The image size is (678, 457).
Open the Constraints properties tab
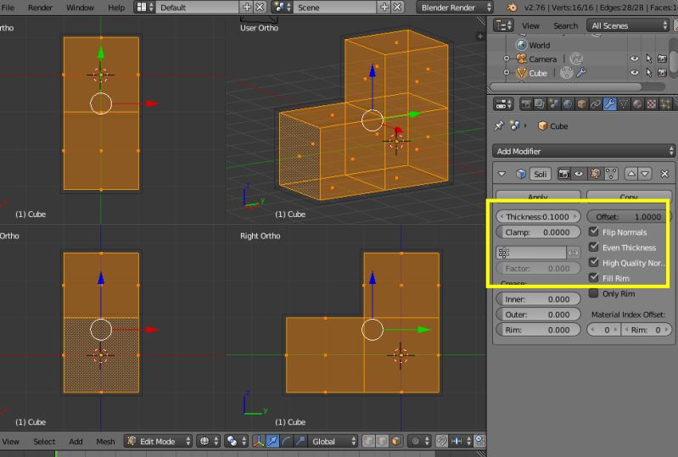click(x=596, y=103)
